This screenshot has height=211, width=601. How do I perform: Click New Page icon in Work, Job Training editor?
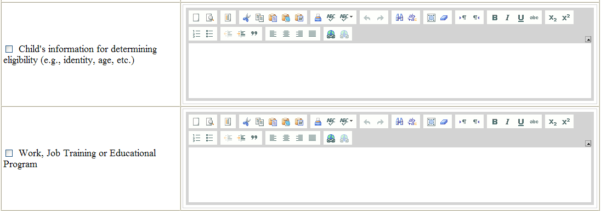pos(196,122)
